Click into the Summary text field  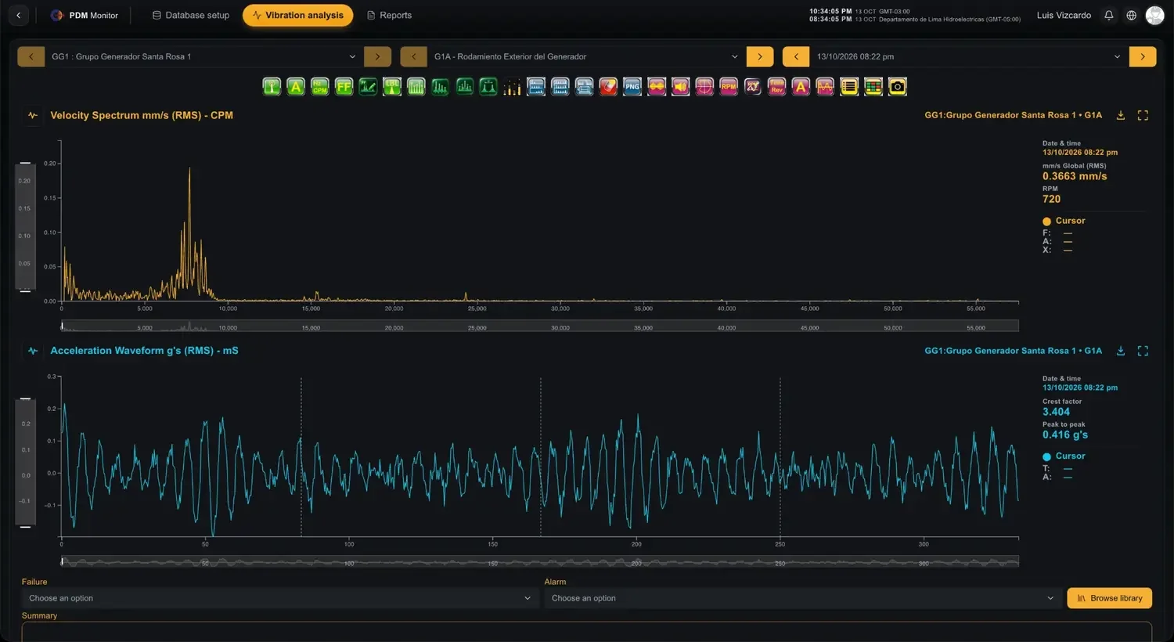click(x=587, y=632)
